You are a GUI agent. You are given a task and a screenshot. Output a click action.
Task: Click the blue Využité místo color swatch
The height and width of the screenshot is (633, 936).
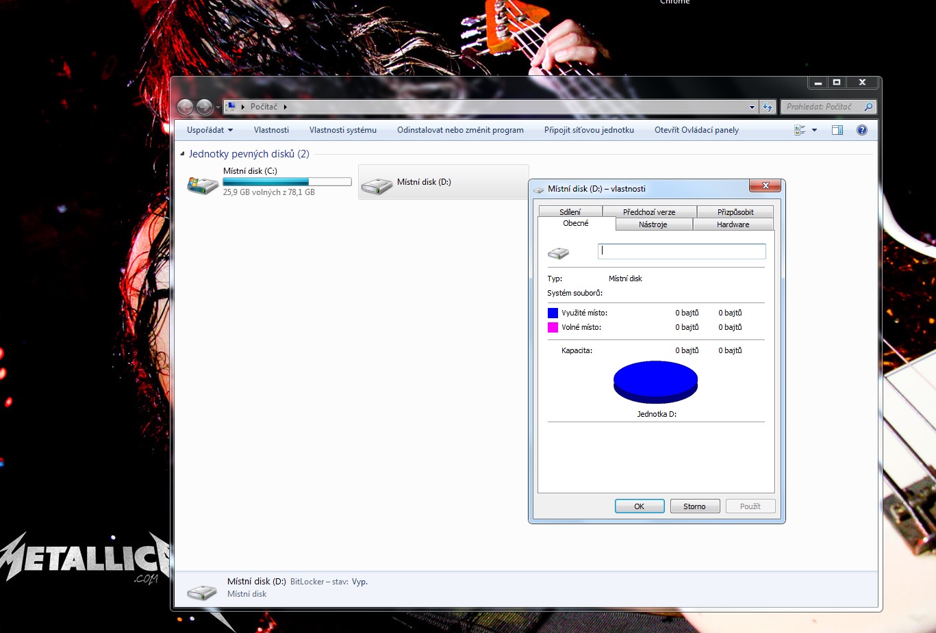click(x=553, y=313)
